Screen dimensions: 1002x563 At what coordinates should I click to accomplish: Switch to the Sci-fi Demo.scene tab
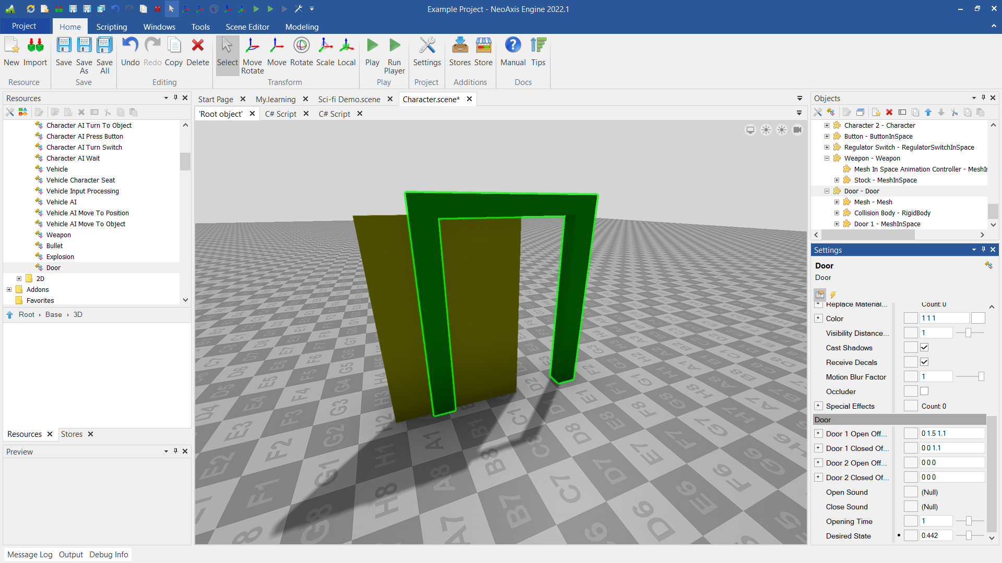click(349, 99)
